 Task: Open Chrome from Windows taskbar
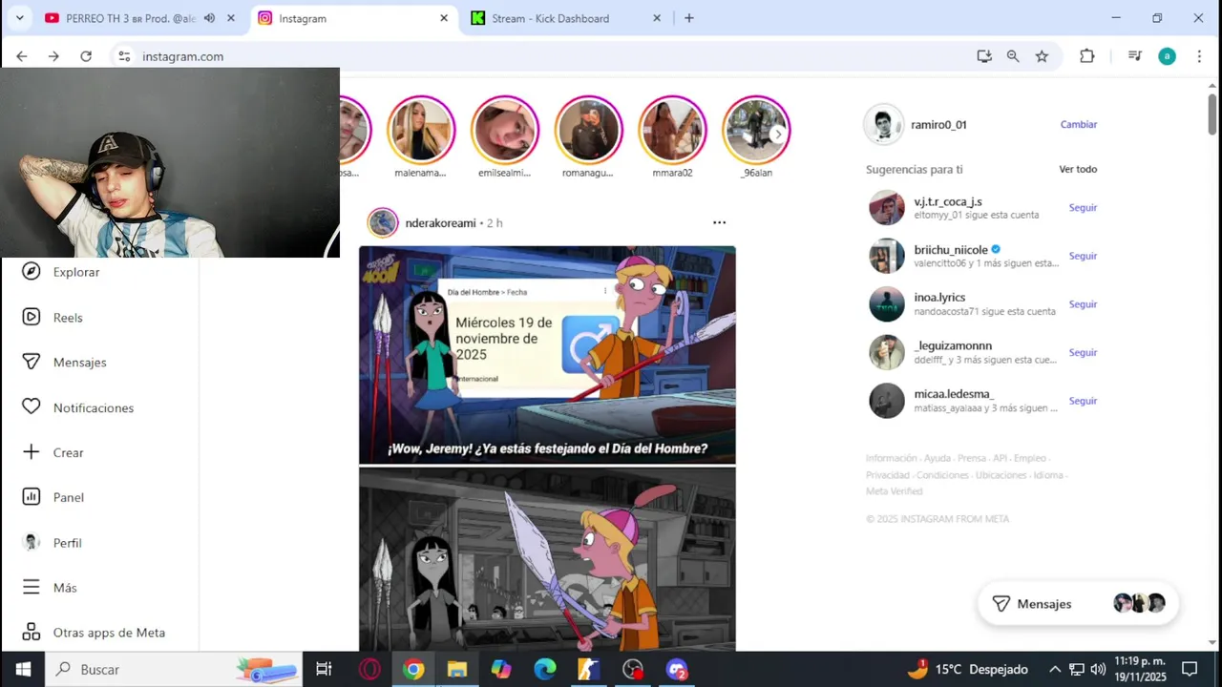413,670
